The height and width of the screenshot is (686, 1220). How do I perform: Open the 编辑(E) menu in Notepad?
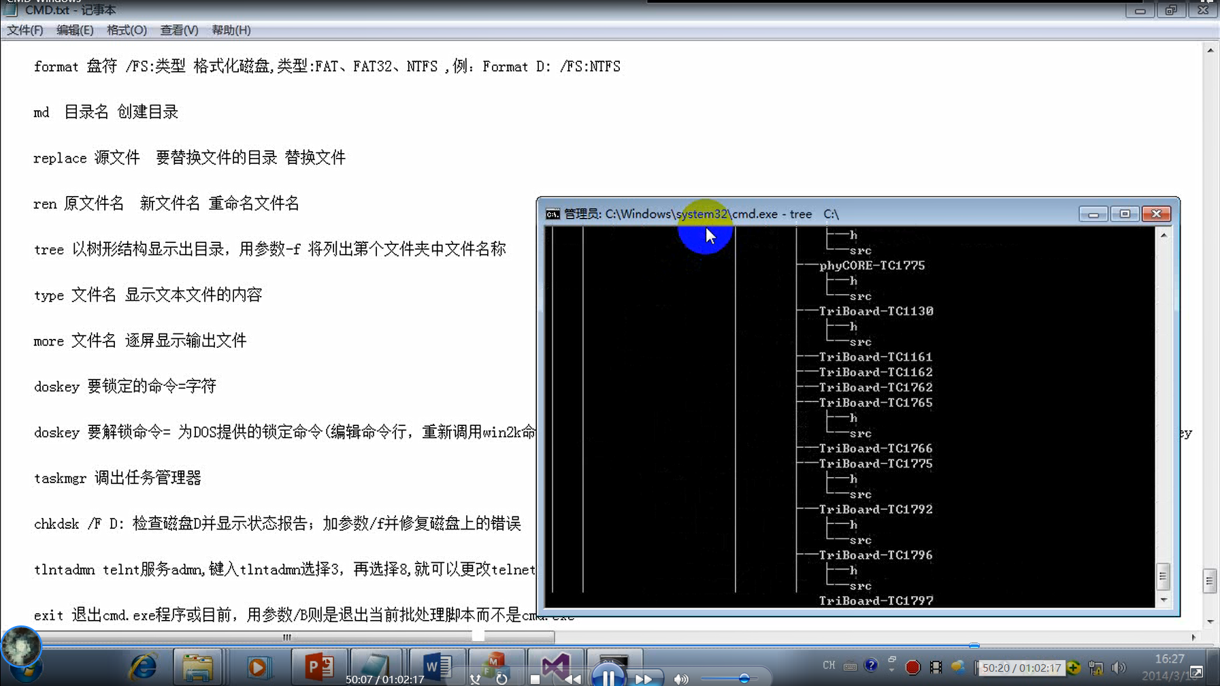(75, 30)
